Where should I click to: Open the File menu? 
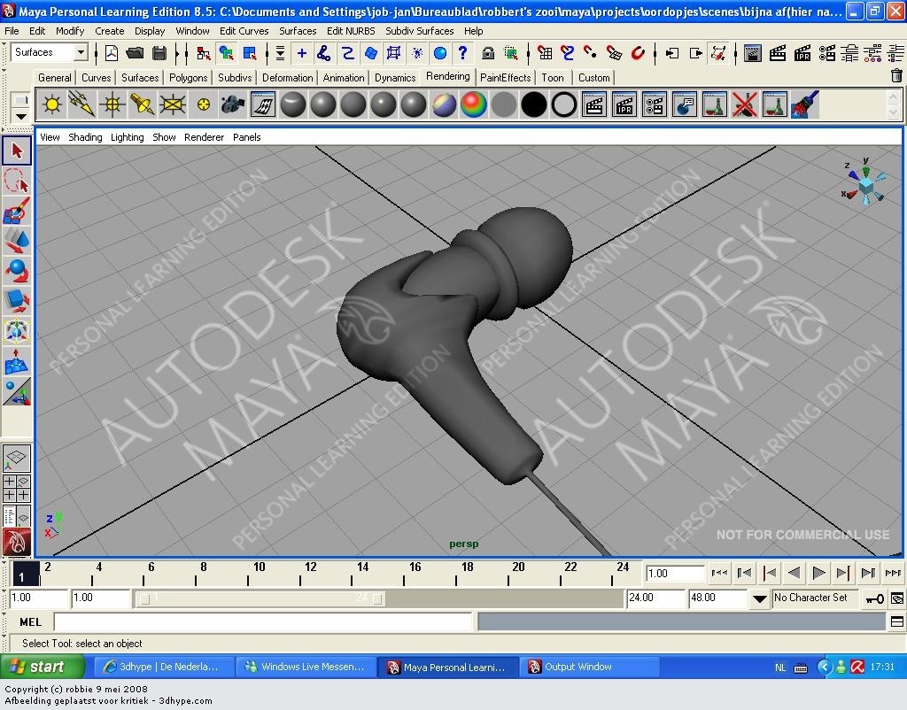point(12,31)
